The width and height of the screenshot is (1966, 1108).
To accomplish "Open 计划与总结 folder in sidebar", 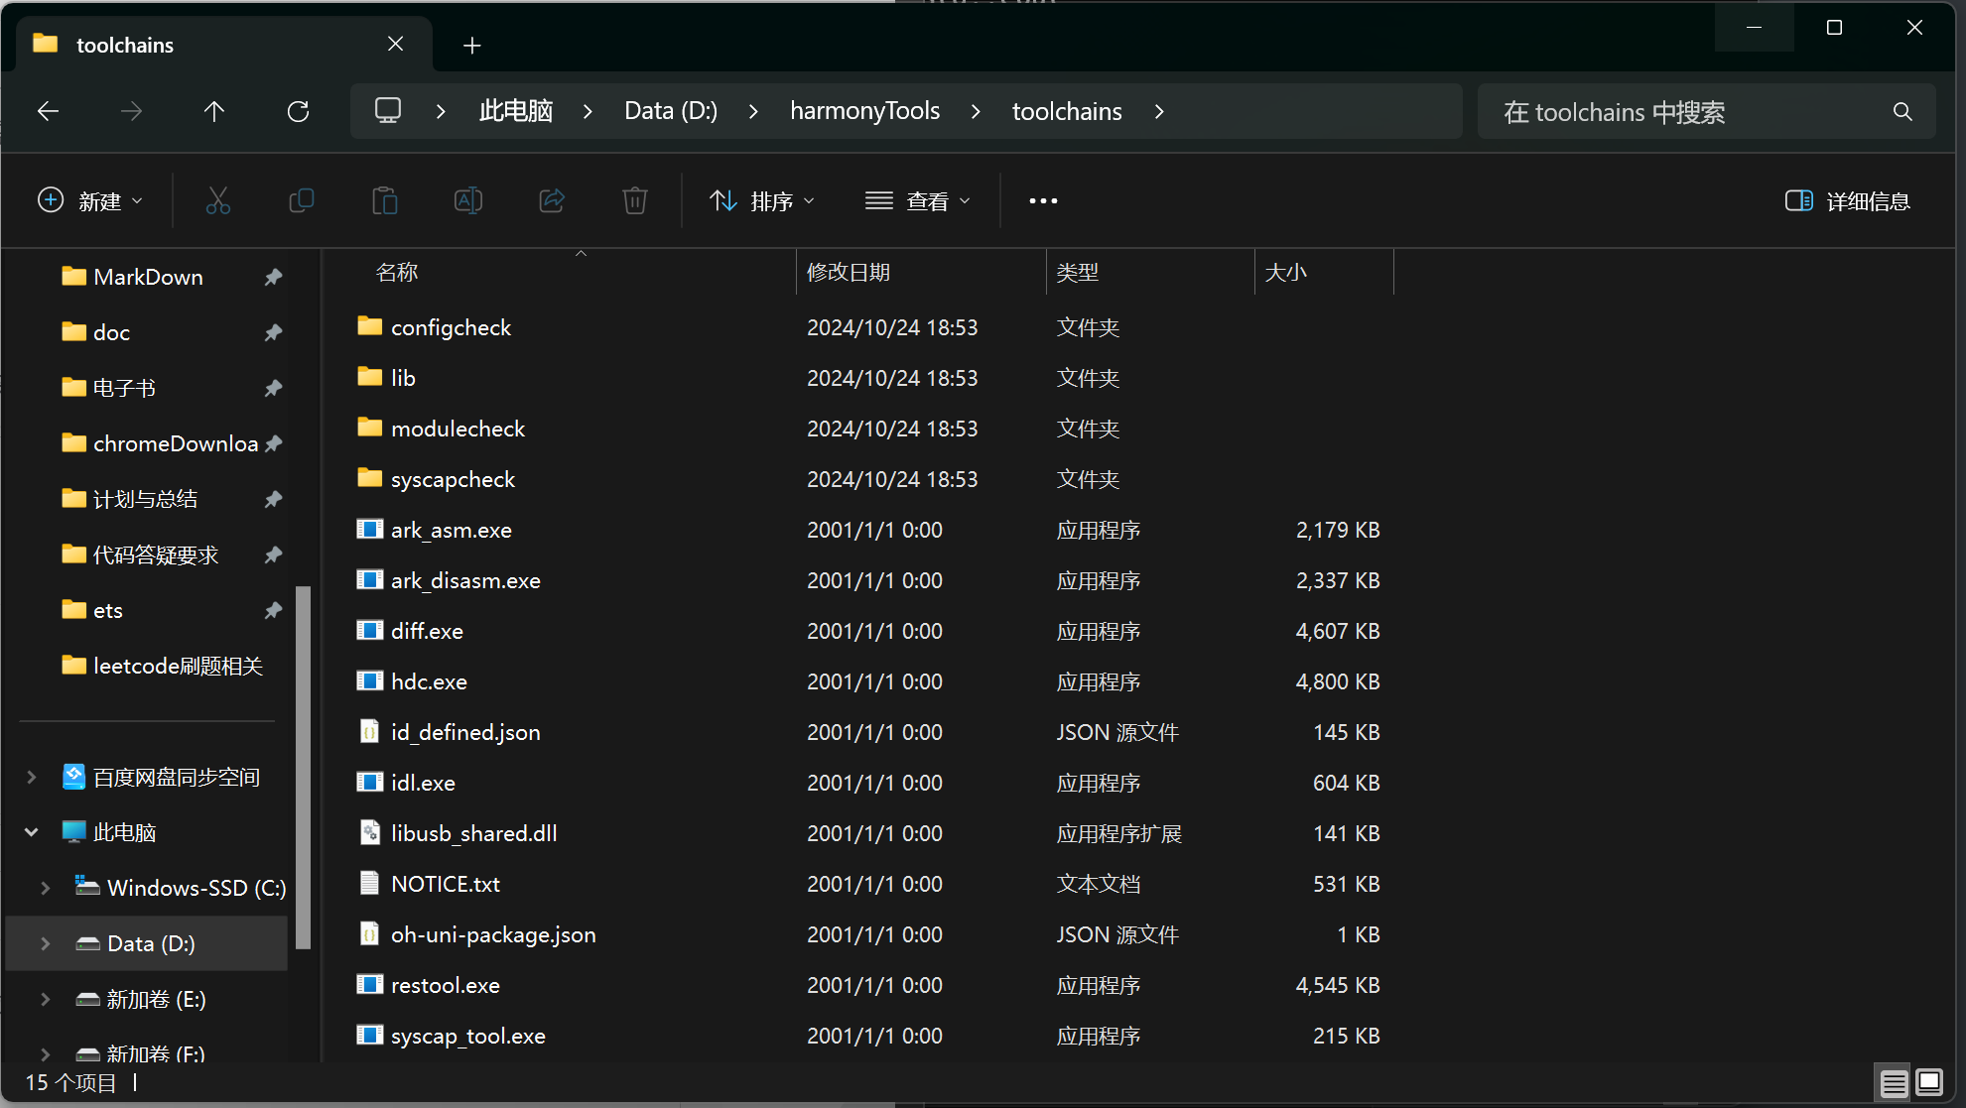I will click(x=145, y=499).
